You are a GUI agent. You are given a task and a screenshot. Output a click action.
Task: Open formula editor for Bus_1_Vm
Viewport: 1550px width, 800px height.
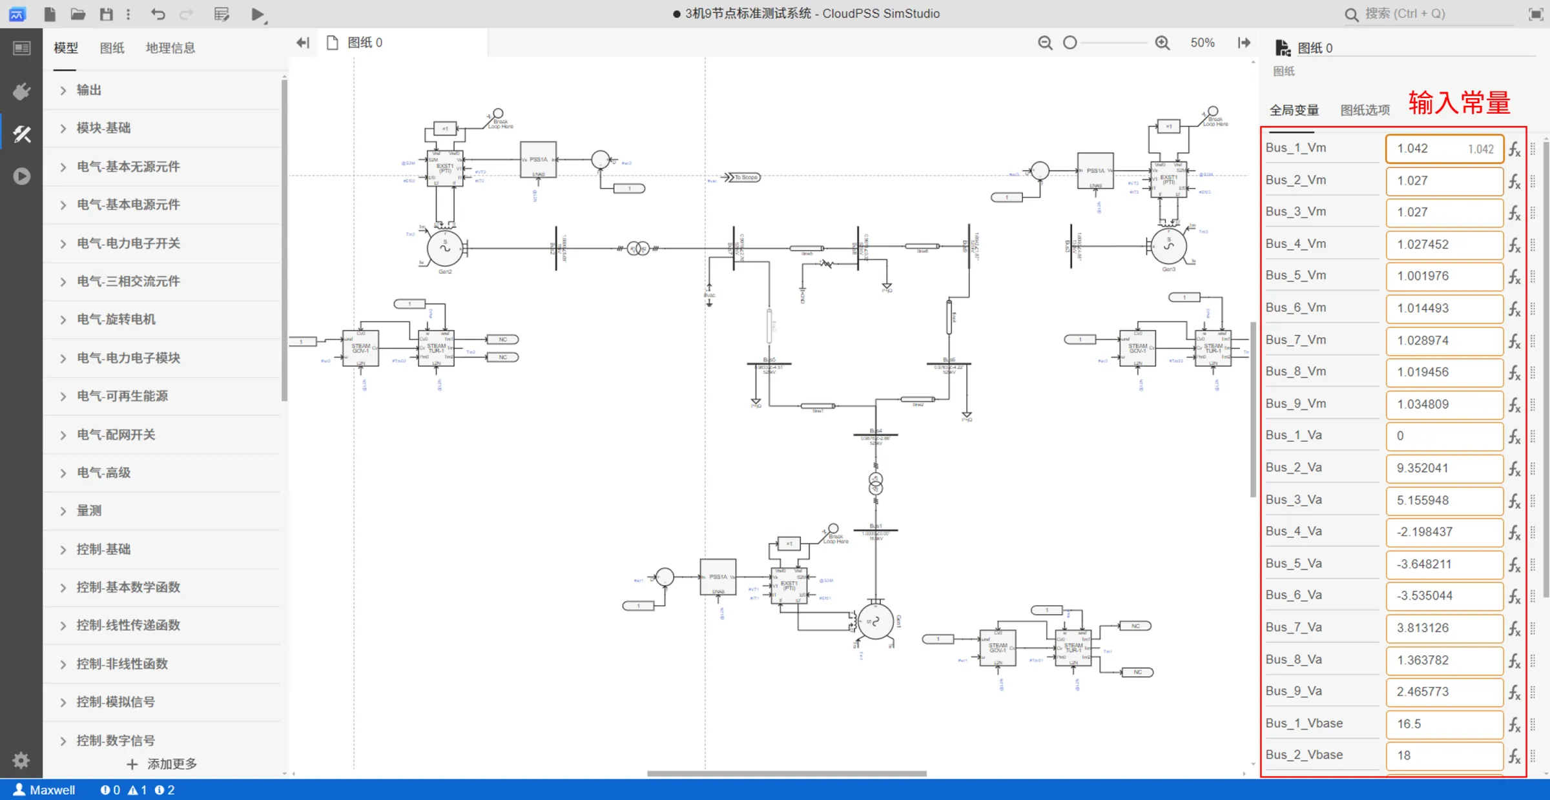pyautogui.click(x=1514, y=149)
